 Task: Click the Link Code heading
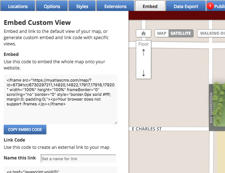click(14, 140)
